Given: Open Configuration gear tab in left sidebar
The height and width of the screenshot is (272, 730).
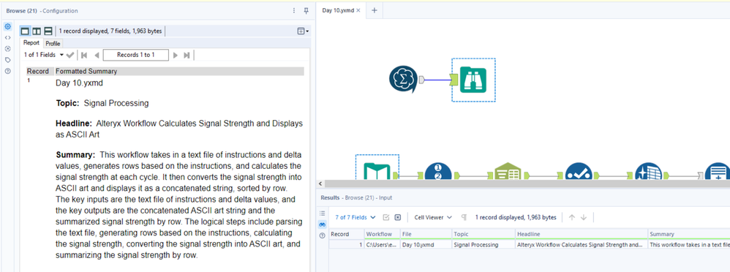Looking at the screenshot, I should pos(7,26).
